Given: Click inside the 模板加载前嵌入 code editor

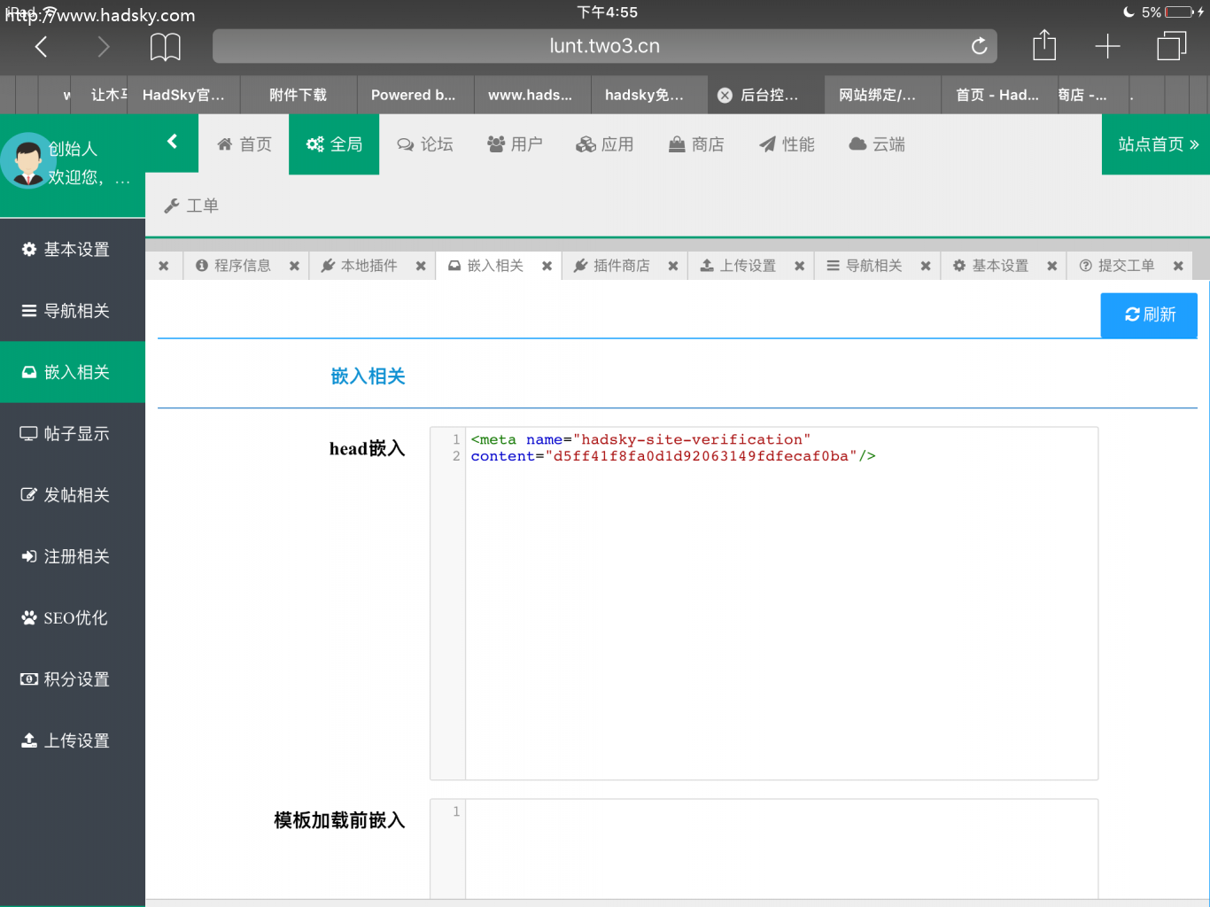Looking at the screenshot, I should pos(764,849).
